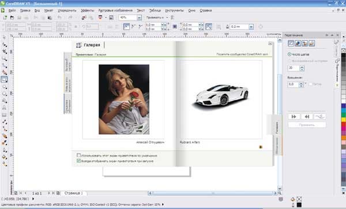This screenshot has height=209, width=346.
Task: Open the 'Правка' menu
Action: click(x=25, y=10)
